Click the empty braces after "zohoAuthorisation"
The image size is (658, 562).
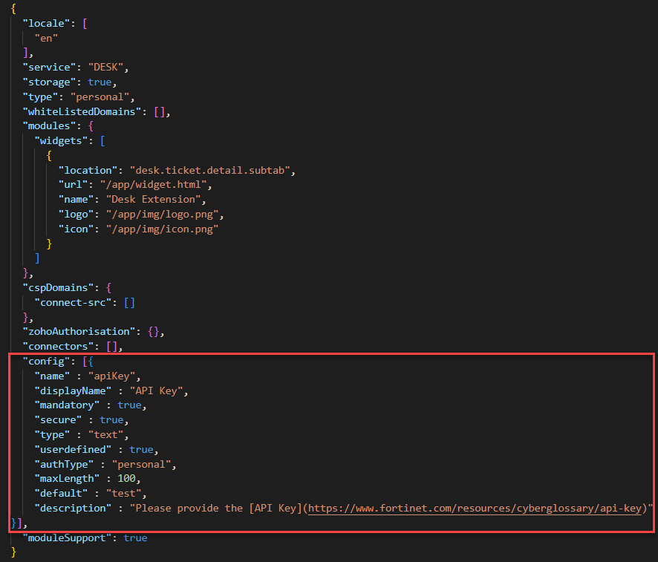click(153, 331)
